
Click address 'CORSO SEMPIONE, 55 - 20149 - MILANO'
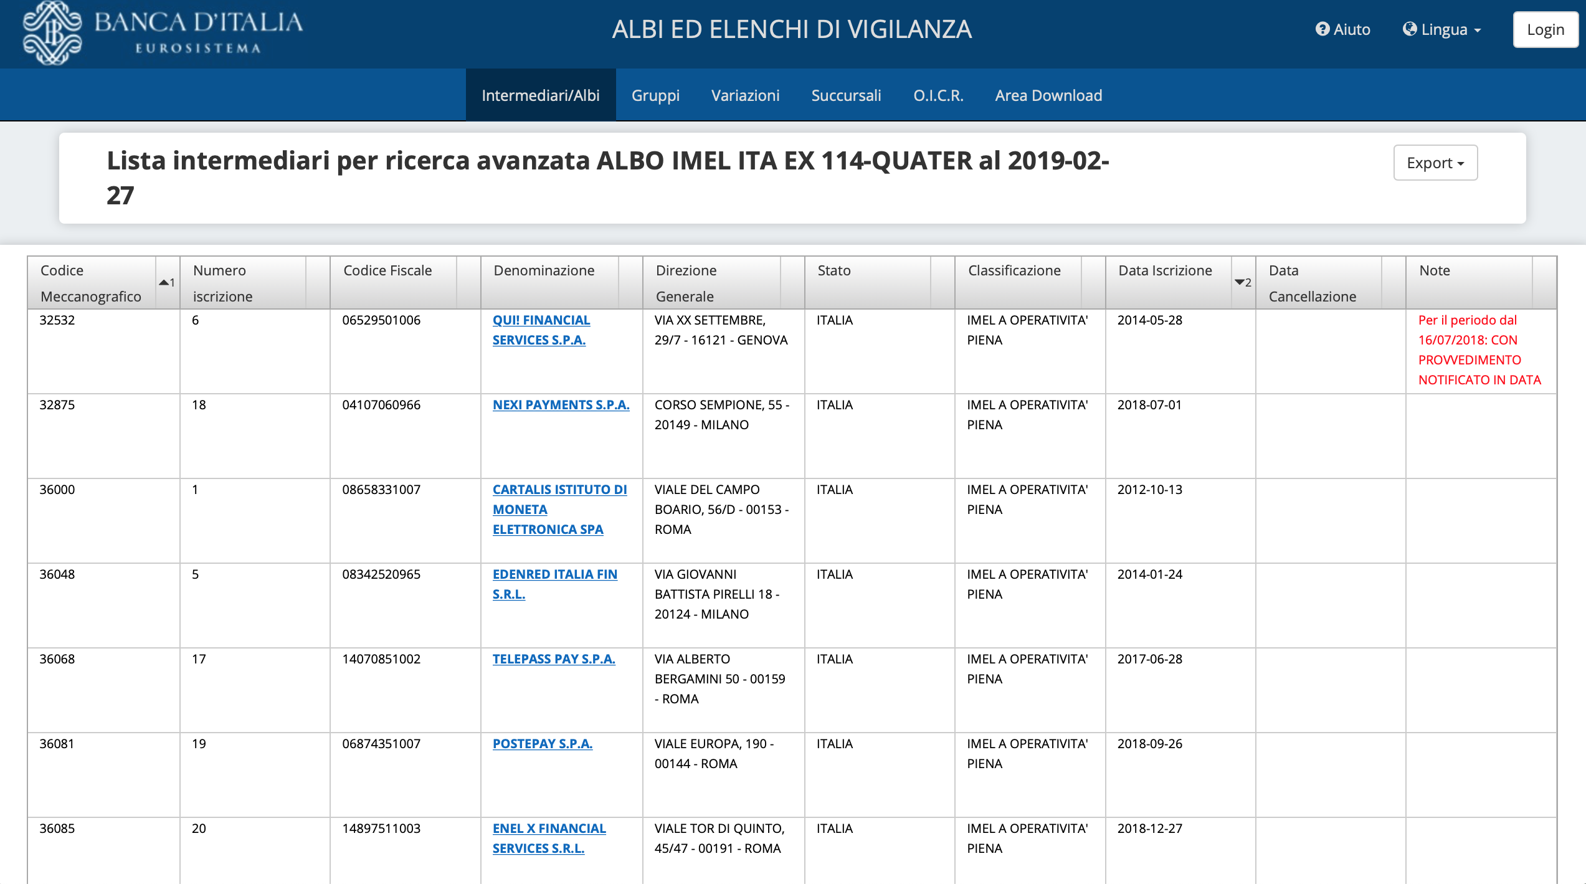pos(722,415)
